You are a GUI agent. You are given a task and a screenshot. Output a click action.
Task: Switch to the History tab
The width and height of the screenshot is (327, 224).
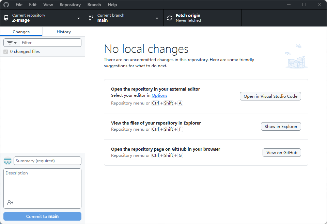(64, 32)
